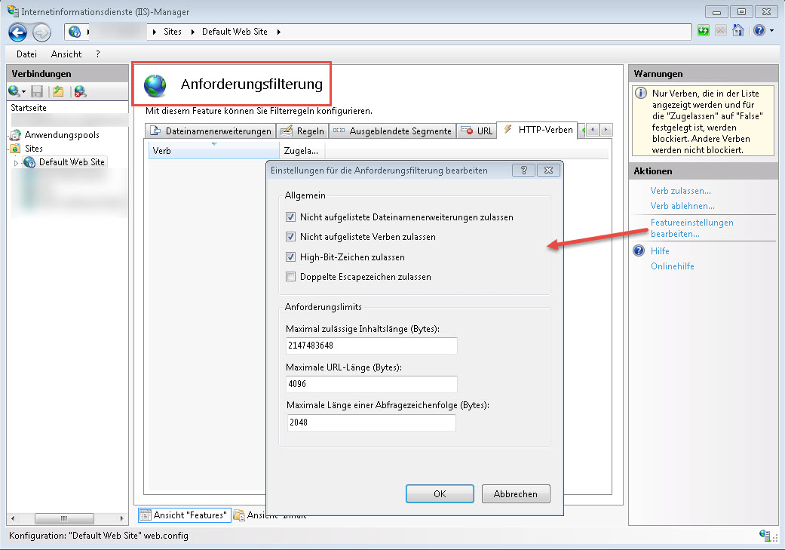The width and height of the screenshot is (785, 550).
Task: Click the OK button in dialog
Action: (x=440, y=494)
